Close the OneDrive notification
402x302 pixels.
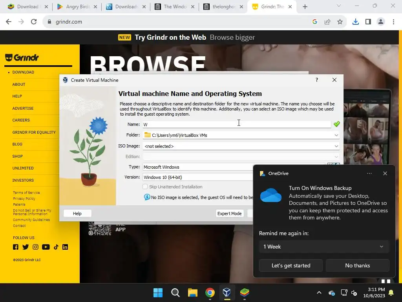point(385,173)
